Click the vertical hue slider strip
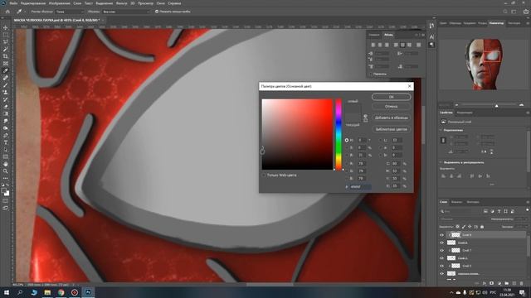The height and width of the screenshot is (298, 531). (339, 134)
